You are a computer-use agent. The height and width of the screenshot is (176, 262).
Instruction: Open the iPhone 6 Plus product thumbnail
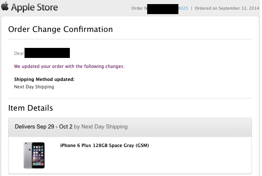(x=34, y=155)
